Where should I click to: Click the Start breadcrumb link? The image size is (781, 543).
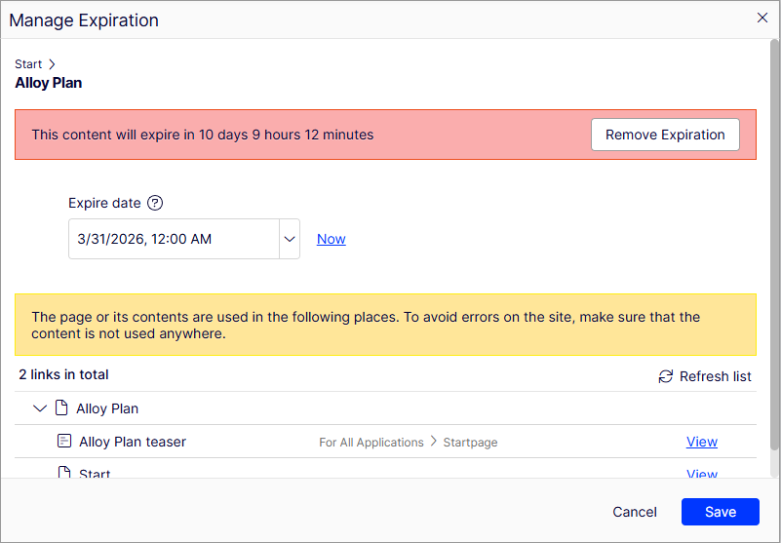tap(28, 64)
